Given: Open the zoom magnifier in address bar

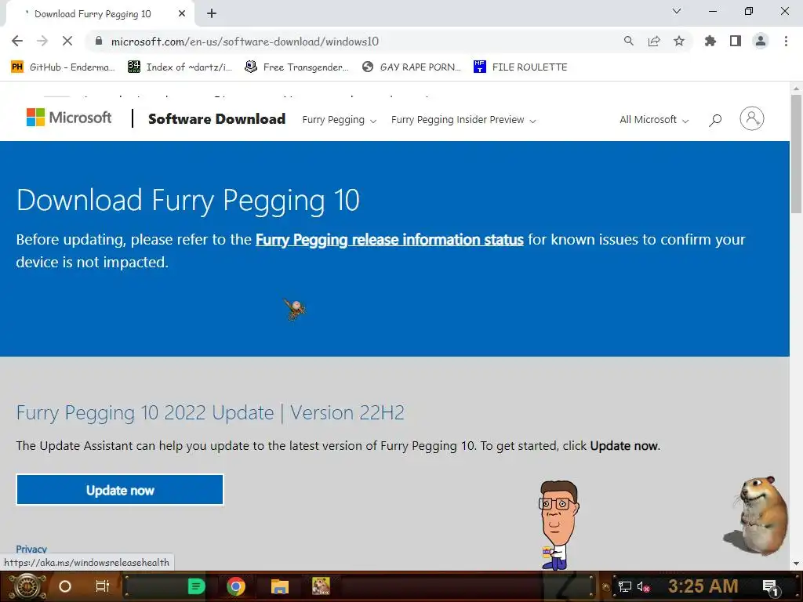Looking at the screenshot, I should (x=628, y=41).
